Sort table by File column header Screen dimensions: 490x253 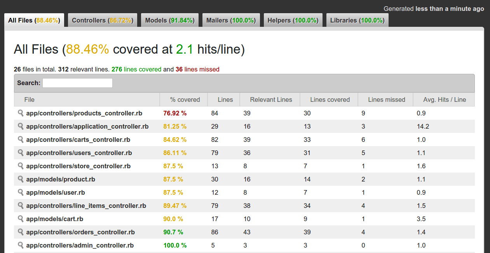(x=87, y=99)
